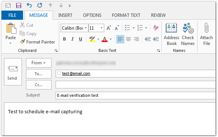Click the Undo arrow icon
The width and height of the screenshot is (218, 137).
(29, 5)
